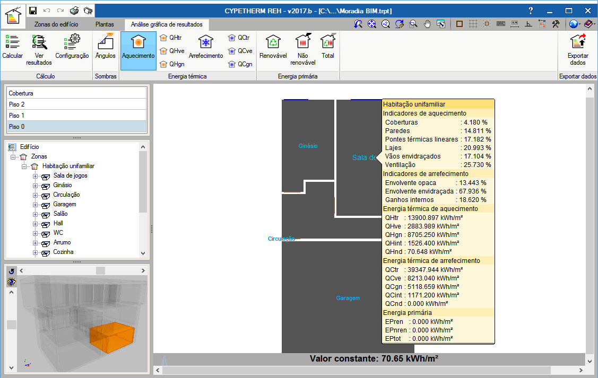Toggle the keyboard coordinate input icon
The image size is (598, 378).
501,24
